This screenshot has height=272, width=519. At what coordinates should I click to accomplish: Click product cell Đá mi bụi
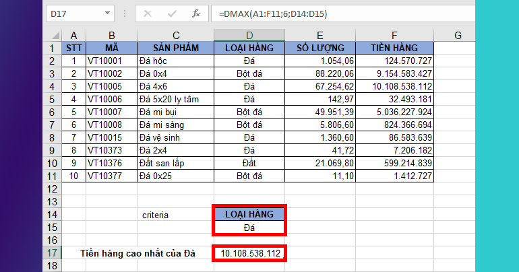click(x=176, y=112)
